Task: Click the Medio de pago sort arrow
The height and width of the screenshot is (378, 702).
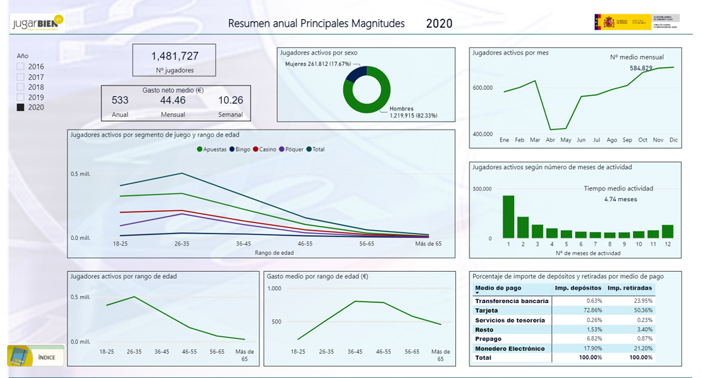Action: coord(477,293)
